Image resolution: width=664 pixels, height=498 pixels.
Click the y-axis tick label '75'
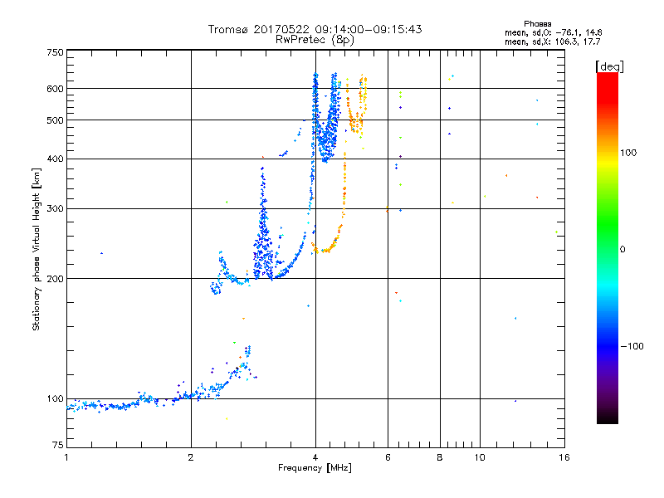(x=58, y=445)
